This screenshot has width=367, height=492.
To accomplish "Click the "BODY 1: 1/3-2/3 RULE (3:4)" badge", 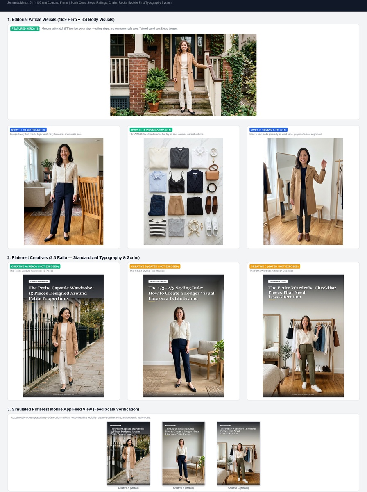I will pyautogui.click(x=28, y=130).
